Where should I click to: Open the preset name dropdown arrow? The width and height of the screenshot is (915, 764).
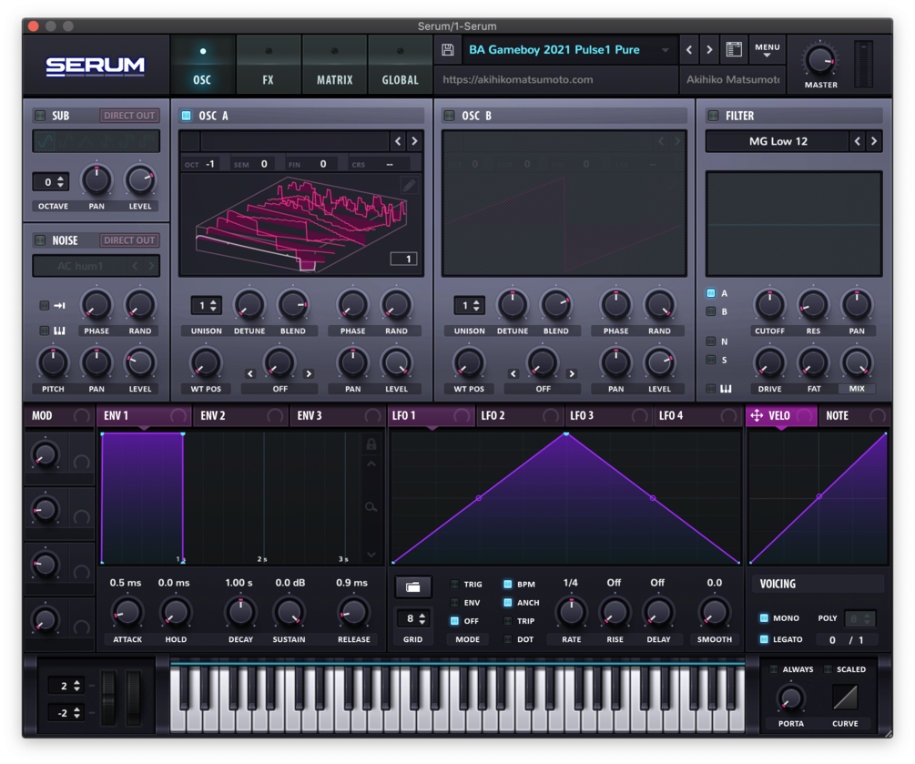[666, 50]
